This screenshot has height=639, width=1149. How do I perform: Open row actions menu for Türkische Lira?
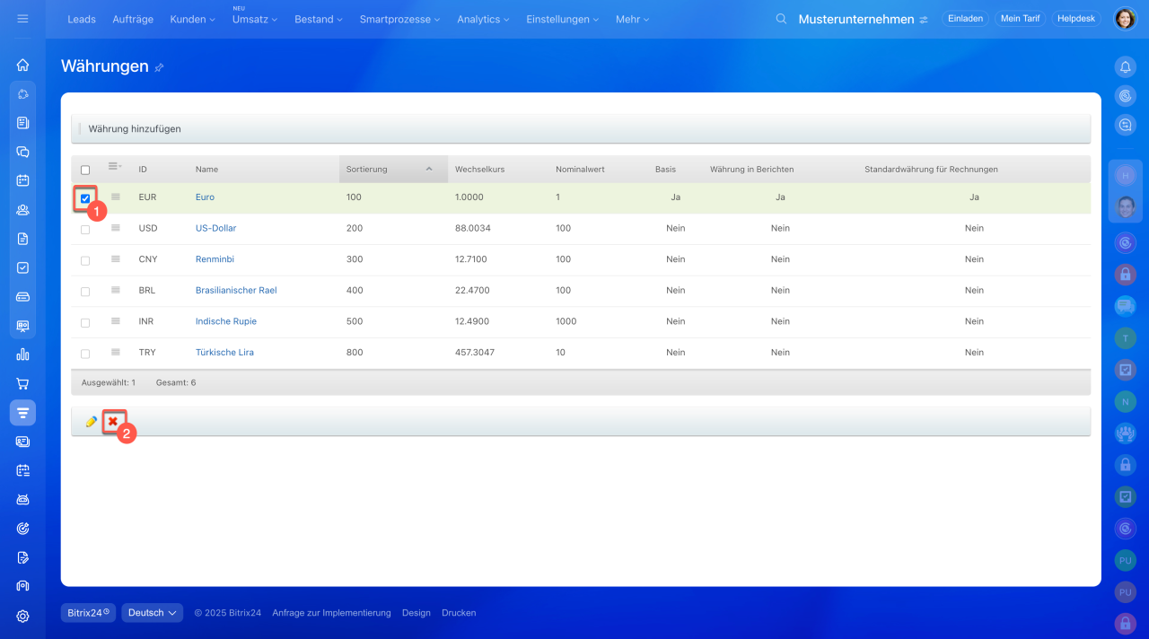115,352
